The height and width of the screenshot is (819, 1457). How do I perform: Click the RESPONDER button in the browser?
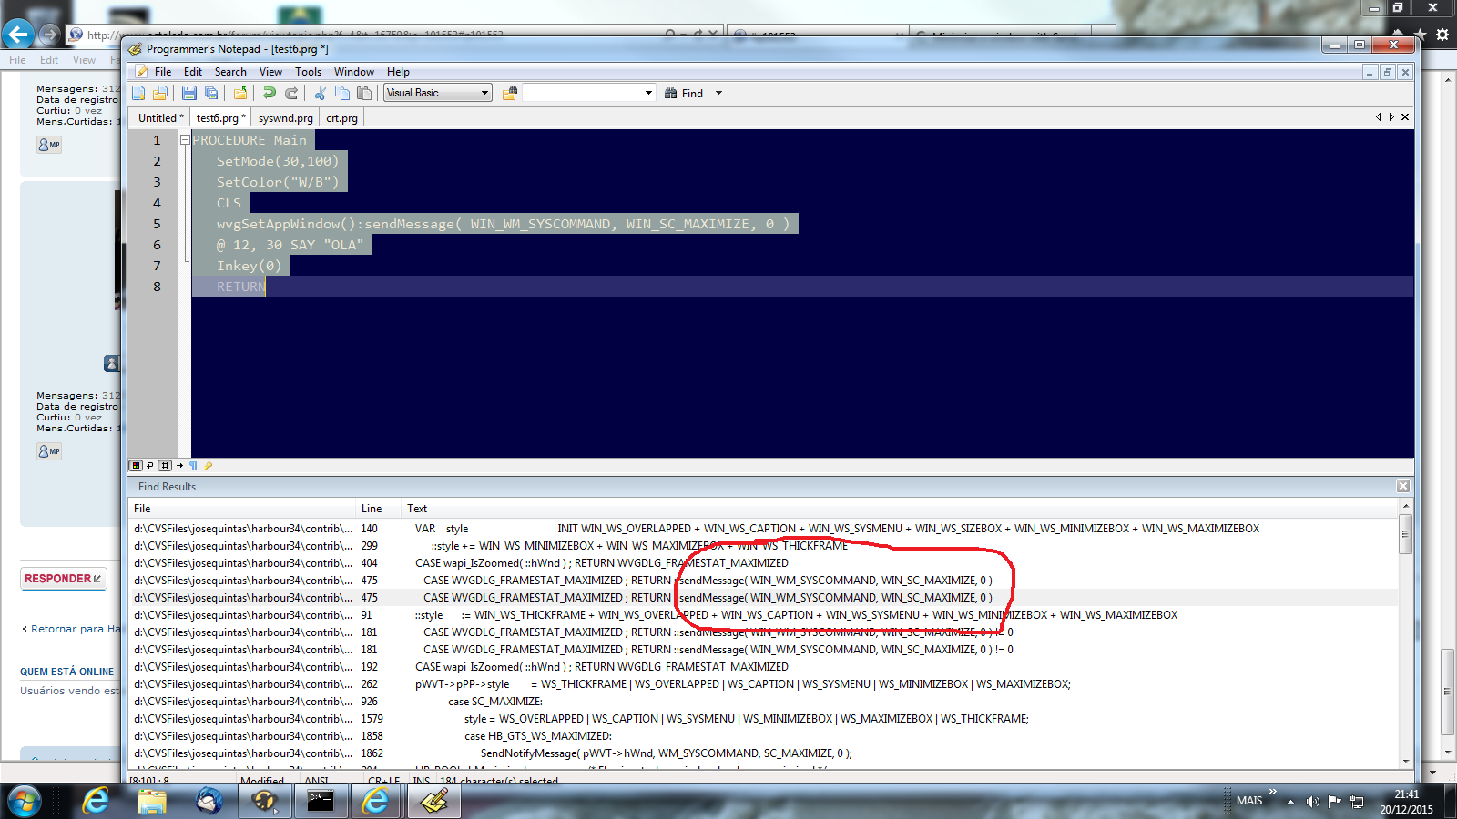pos(63,579)
